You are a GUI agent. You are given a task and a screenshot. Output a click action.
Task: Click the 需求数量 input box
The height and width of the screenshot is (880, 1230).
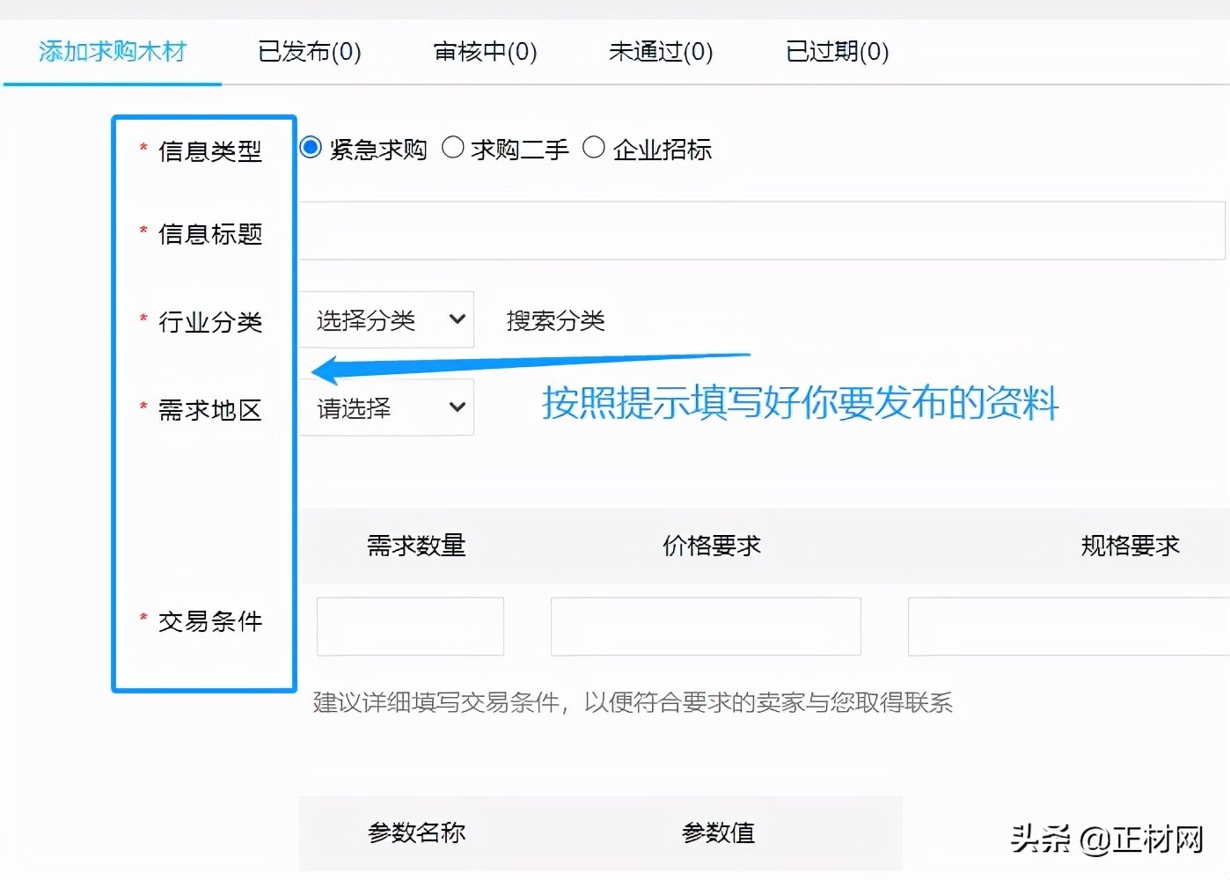409,627
